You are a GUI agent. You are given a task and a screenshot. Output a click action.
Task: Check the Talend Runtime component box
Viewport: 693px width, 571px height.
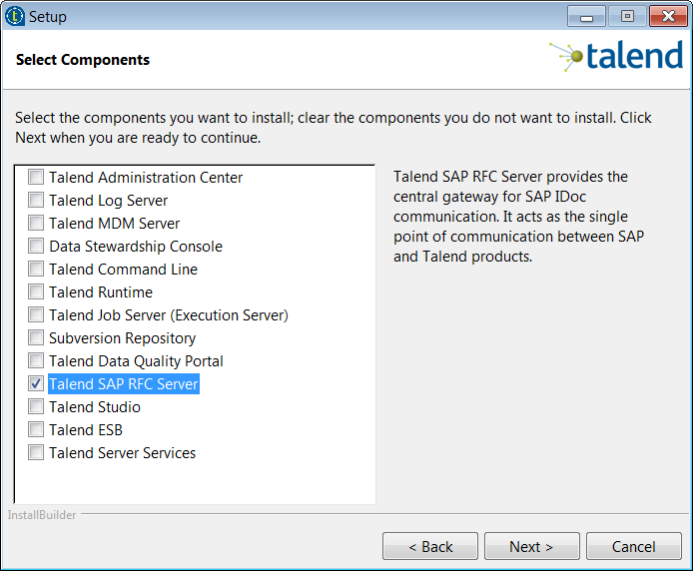pyautogui.click(x=36, y=292)
